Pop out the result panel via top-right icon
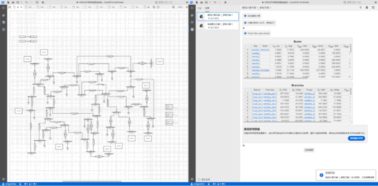Image resolution: width=378 pixels, height=186 pixels. 373,7
